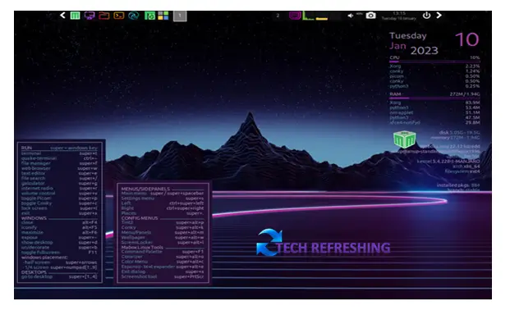510x315 pixels.
Task: Click the nm-applet memory row
Action: coord(434,112)
